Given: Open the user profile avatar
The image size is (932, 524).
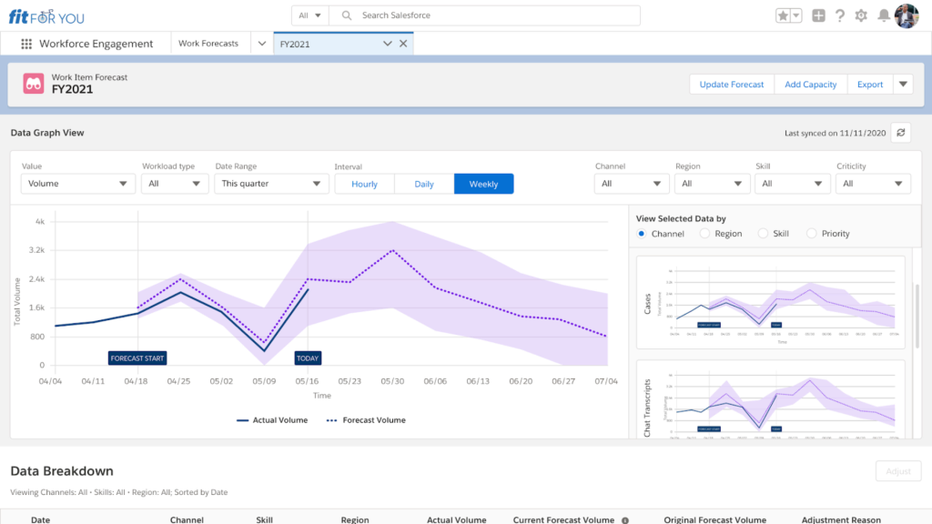Looking at the screenshot, I should (907, 15).
